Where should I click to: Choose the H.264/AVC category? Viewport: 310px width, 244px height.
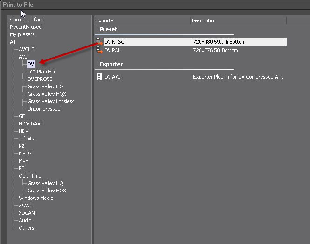[x=31, y=124]
